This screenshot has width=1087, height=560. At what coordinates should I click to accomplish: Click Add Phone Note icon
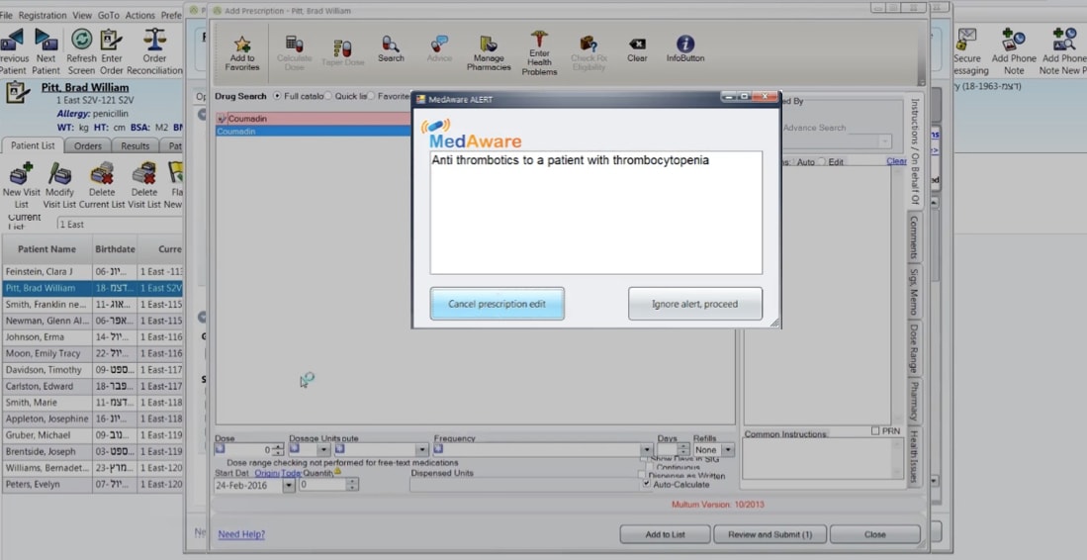coord(1014,39)
